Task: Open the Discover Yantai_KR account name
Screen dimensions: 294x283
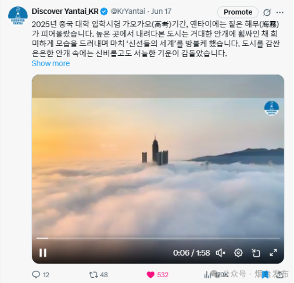Action: pyautogui.click(x=65, y=12)
